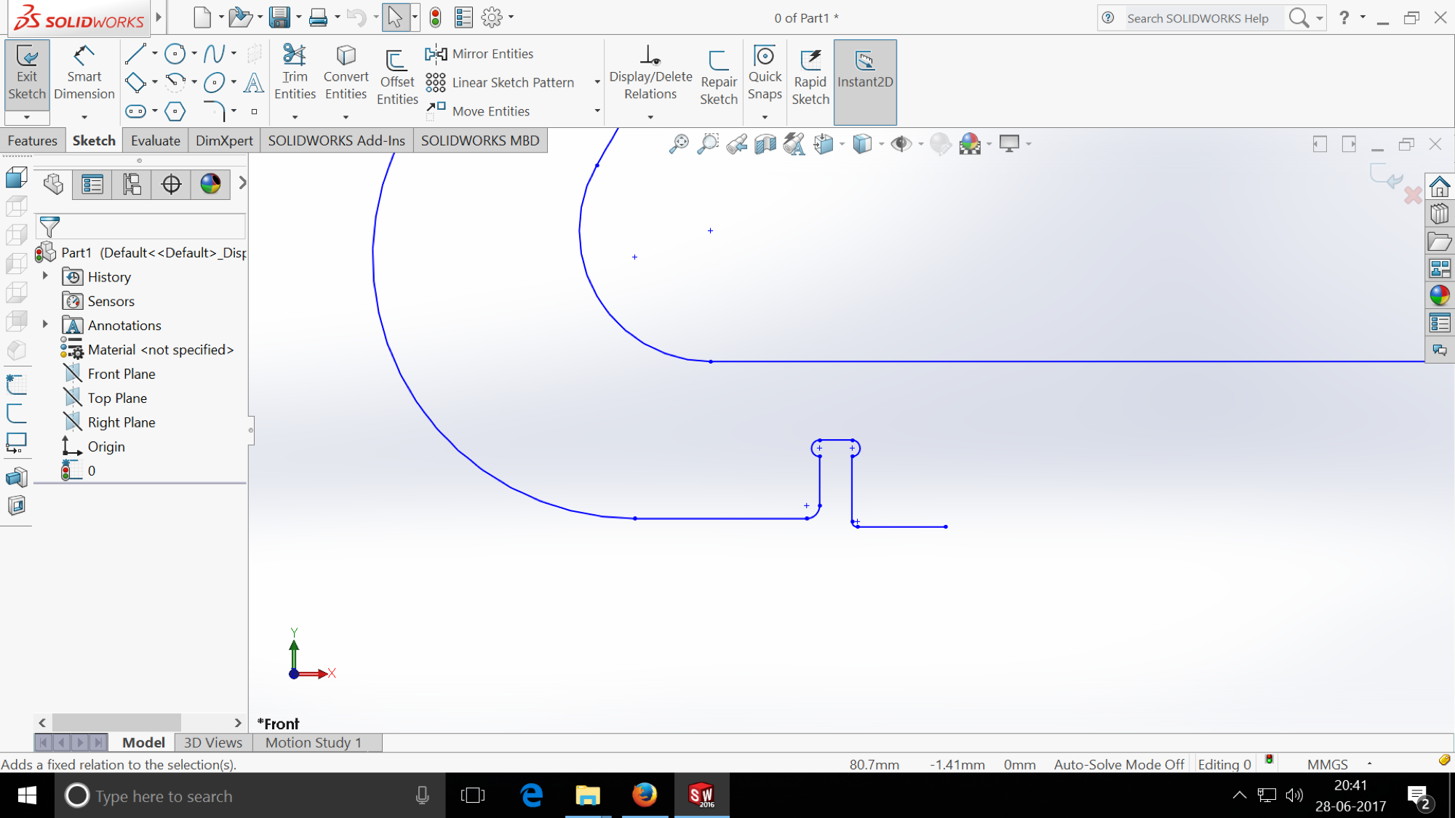The image size is (1455, 818).
Task: Select the Corner Rectangle tool
Action: point(135,83)
